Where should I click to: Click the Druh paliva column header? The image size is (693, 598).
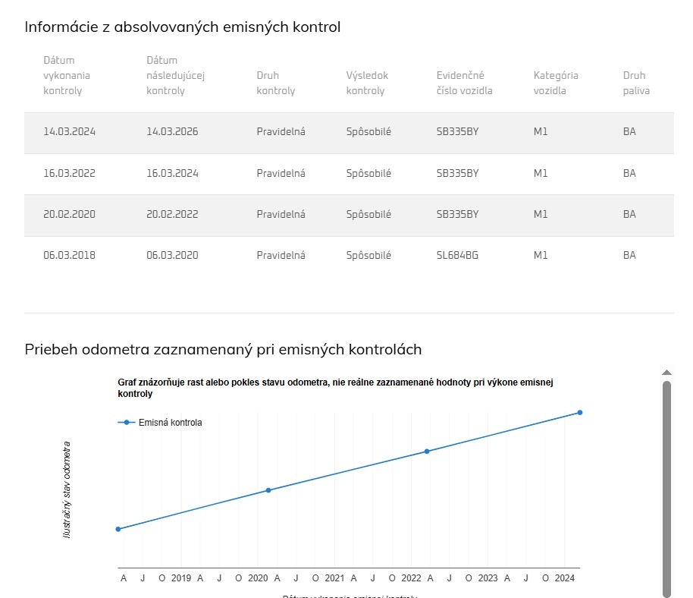click(x=636, y=83)
